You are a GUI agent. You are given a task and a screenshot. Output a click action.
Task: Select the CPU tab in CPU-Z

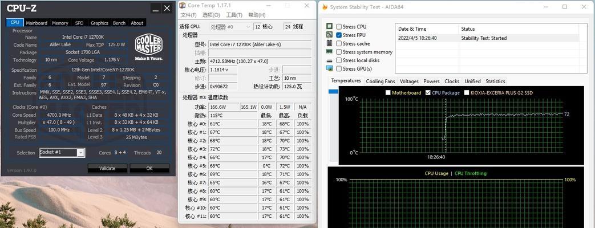[15, 22]
